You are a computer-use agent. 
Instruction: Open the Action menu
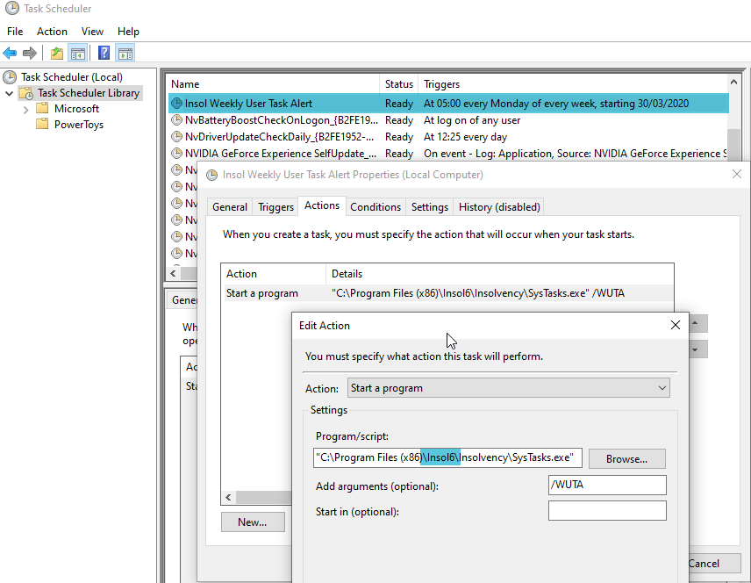(x=52, y=32)
